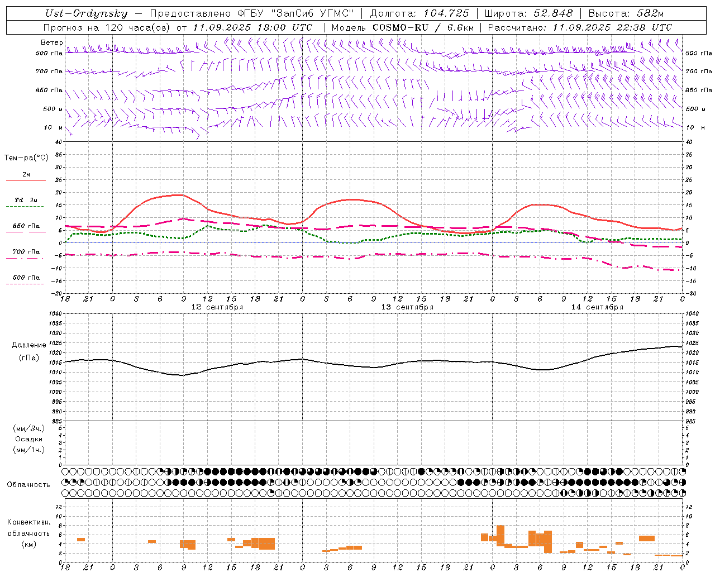Click the Высота: 582м value
Image resolution: width=715 pixels, height=572 pixels.
626,13
